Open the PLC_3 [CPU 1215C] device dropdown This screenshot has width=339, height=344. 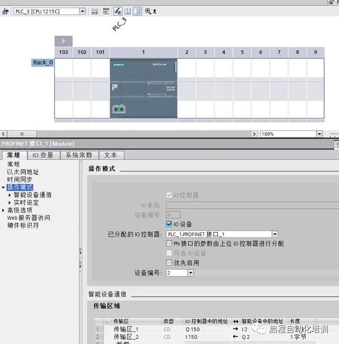pos(82,11)
